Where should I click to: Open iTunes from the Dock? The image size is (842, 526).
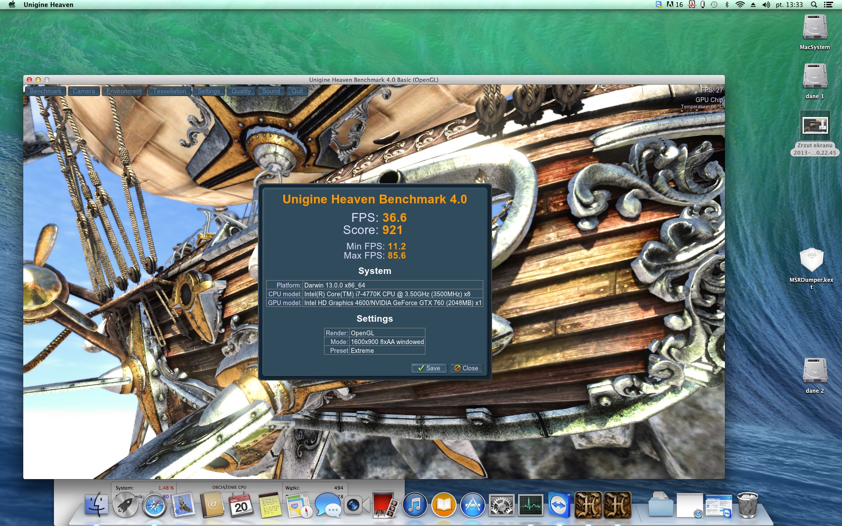pos(415,505)
